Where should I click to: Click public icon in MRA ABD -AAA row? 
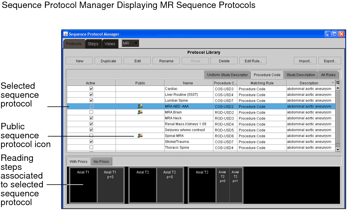pos(140,106)
